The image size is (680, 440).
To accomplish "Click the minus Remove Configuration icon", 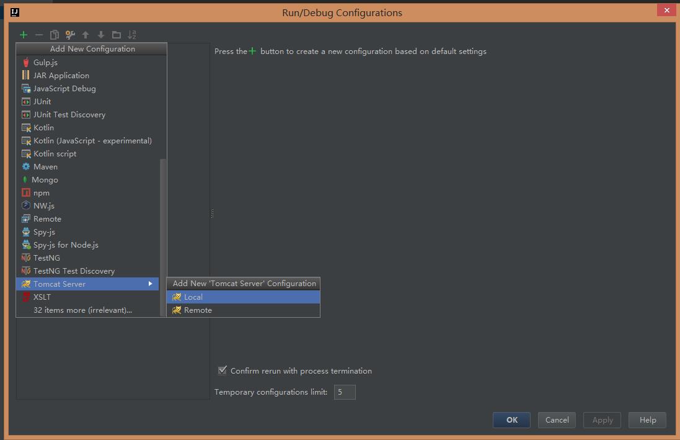I will [39, 35].
